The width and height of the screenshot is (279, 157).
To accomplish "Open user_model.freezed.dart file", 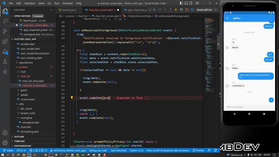I will [x=34, y=53].
